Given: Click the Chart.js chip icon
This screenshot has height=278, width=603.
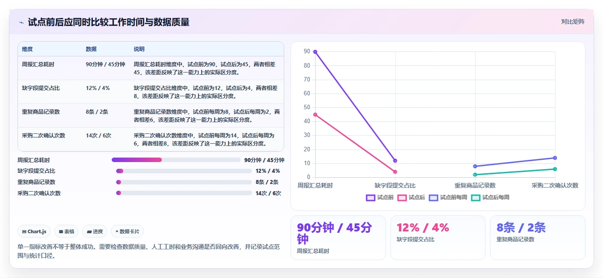Looking at the screenshot, I should (x=24, y=231).
